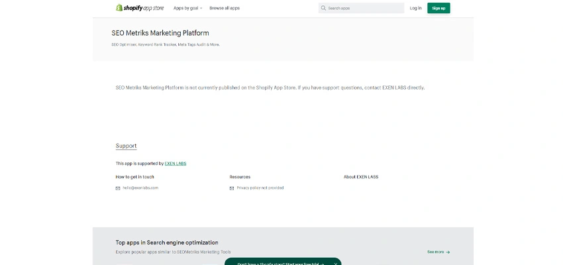Click the Start your free trial banner
Screen dimensions: 563x265
pos(280,263)
